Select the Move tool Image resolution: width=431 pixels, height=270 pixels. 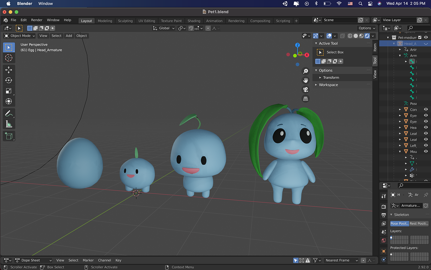(x=9, y=70)
